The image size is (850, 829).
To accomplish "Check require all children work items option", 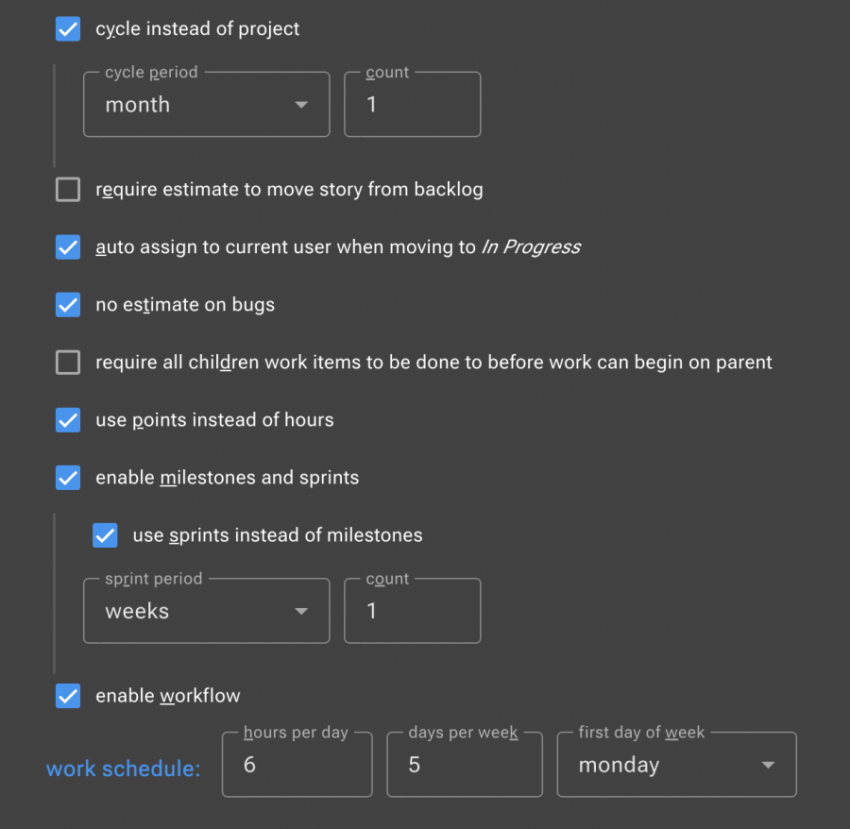I will click(x=68, y=363).
